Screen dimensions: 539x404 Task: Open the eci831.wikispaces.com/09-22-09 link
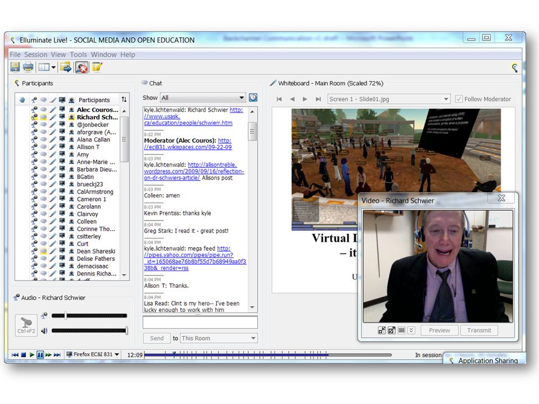coord(188,144)
